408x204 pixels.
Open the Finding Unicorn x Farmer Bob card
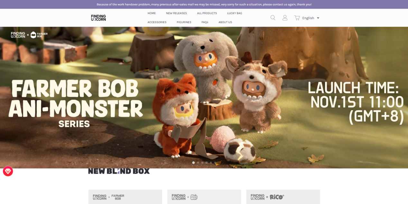pos(125,197)
